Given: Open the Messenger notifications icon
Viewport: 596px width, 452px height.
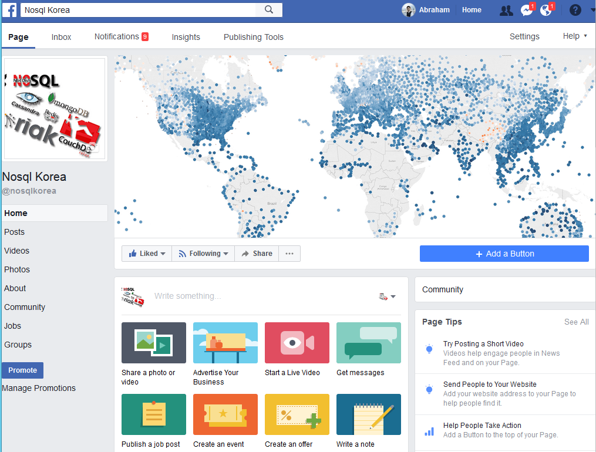Looking at the screenshot, I should [527, 10].
